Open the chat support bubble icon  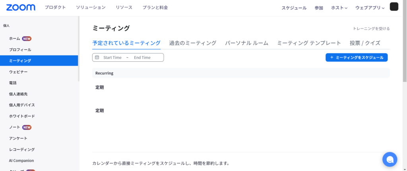tap(390, 159)
